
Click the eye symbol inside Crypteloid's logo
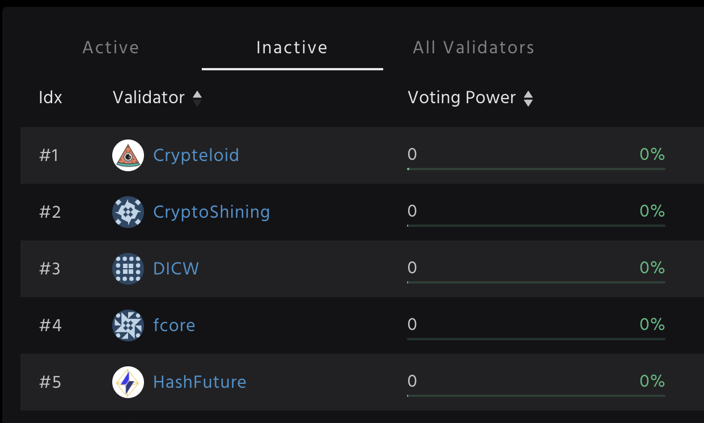click(128, 156)
